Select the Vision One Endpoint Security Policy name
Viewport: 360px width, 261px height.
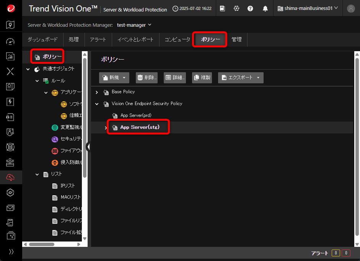[147, 104]
